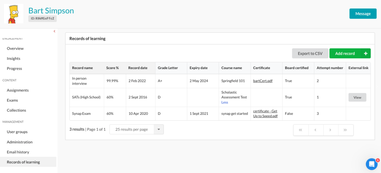Click the Add record button
381x173 pixels.
(345, 53)
